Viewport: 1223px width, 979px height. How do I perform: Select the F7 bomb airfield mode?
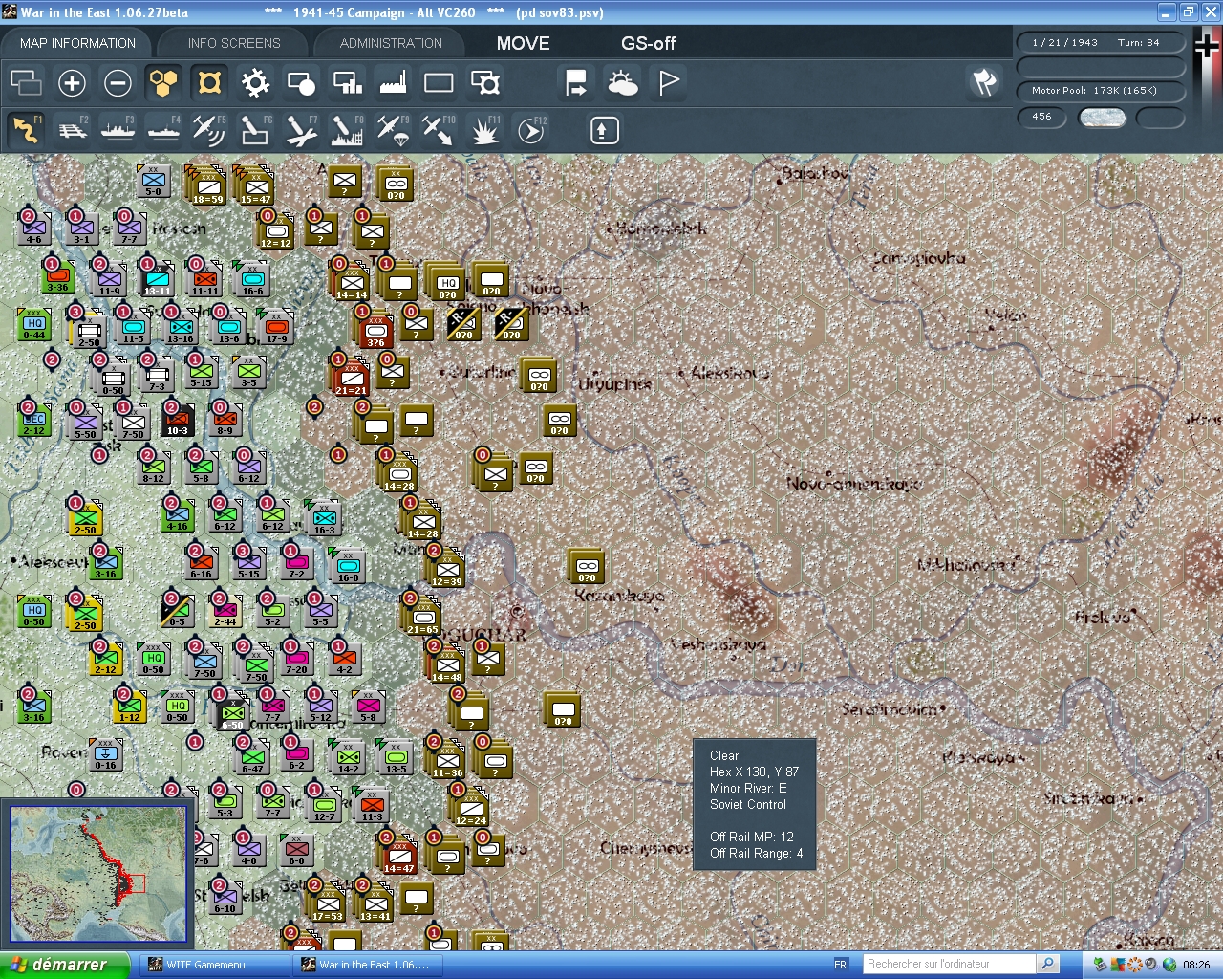coord(301,129)
